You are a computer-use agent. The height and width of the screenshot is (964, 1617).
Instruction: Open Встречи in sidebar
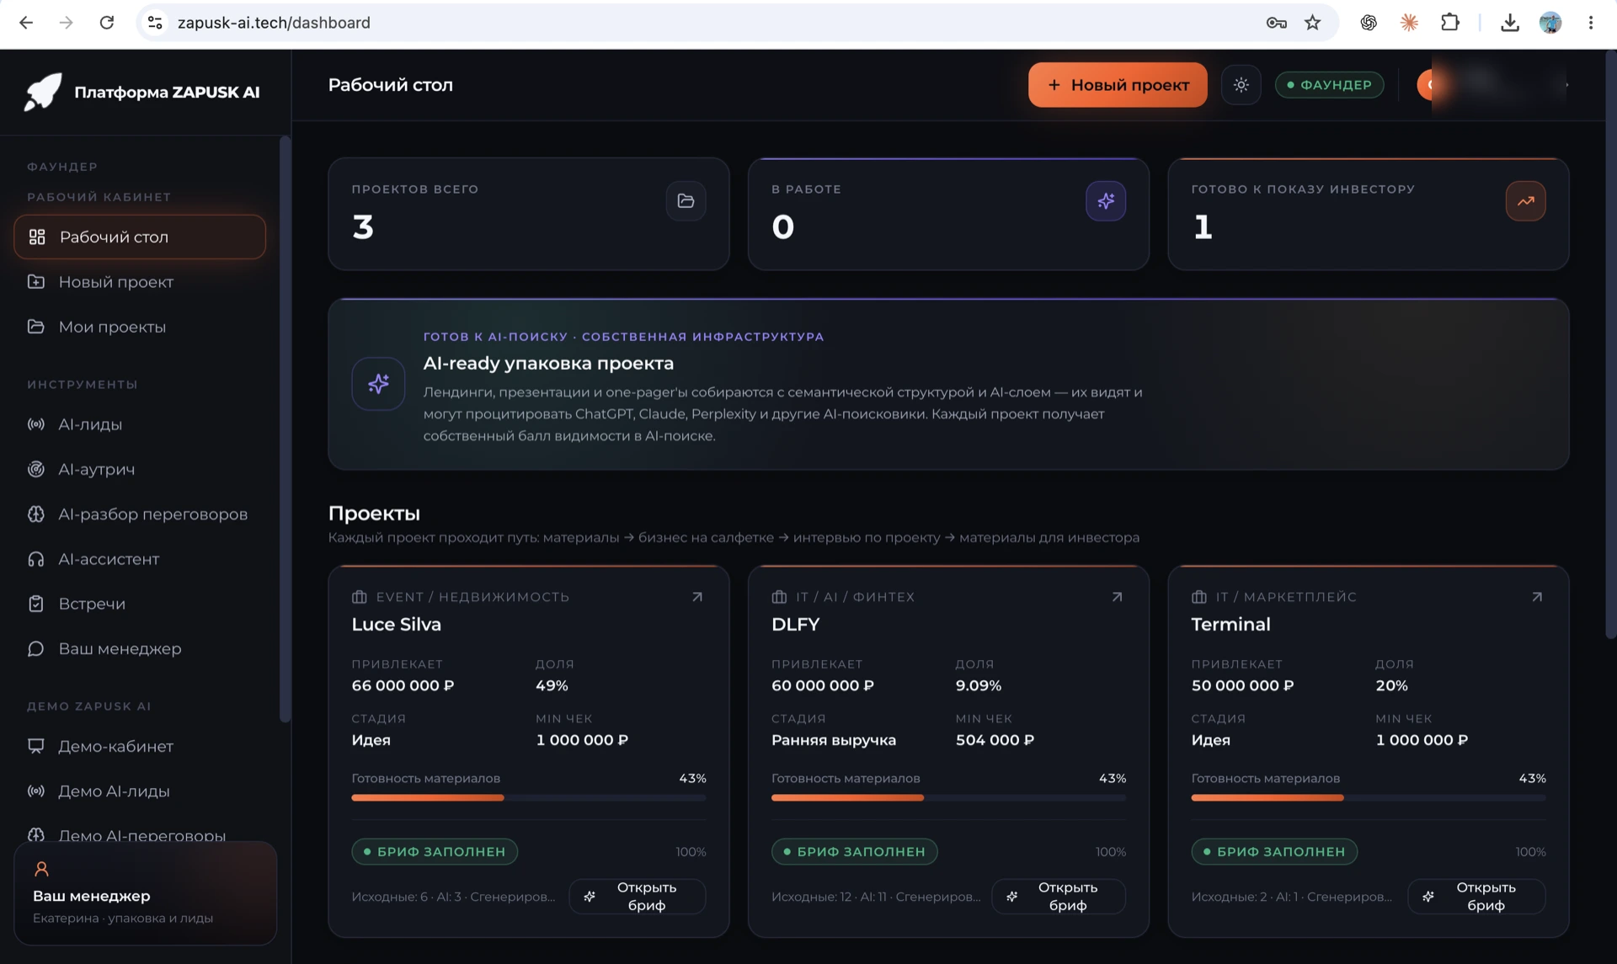point(140,604)
